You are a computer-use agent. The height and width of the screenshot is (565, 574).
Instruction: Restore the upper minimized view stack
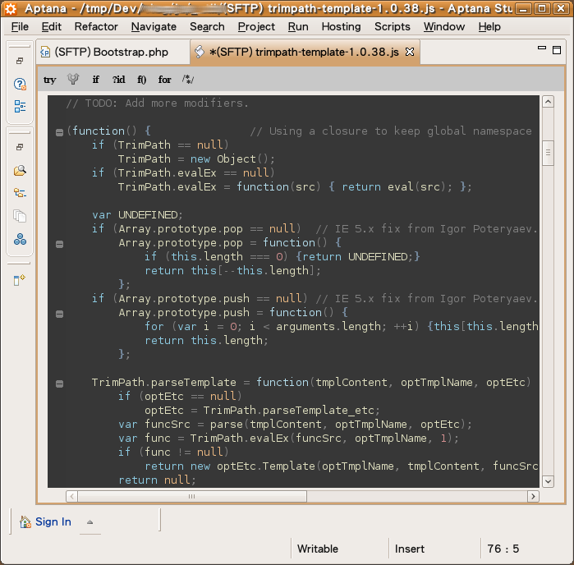(x=20, y=61)
